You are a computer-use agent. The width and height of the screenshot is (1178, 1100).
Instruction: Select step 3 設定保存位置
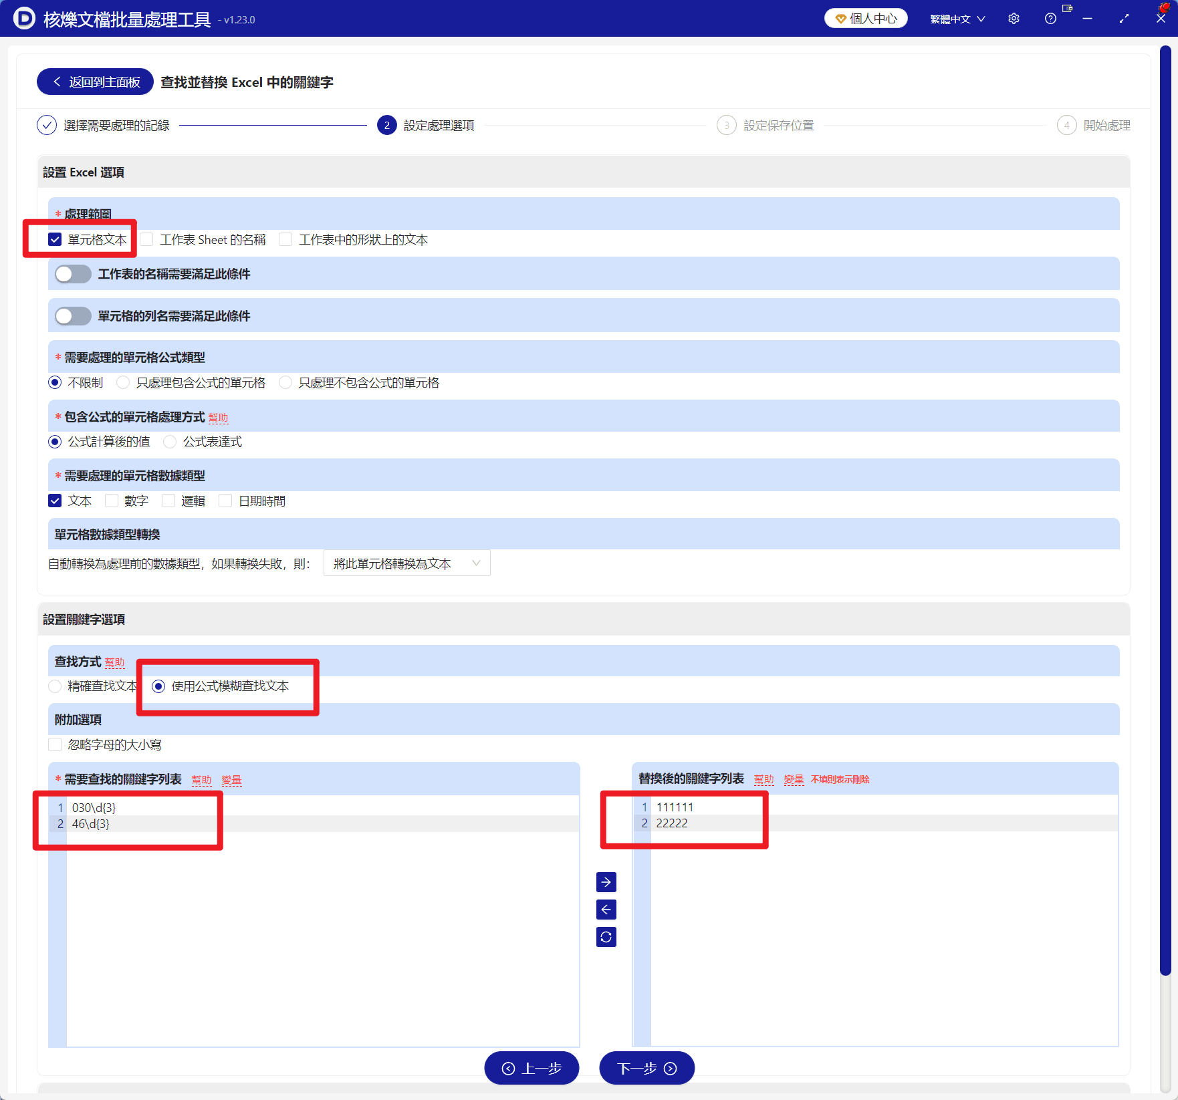pos(765,125)
